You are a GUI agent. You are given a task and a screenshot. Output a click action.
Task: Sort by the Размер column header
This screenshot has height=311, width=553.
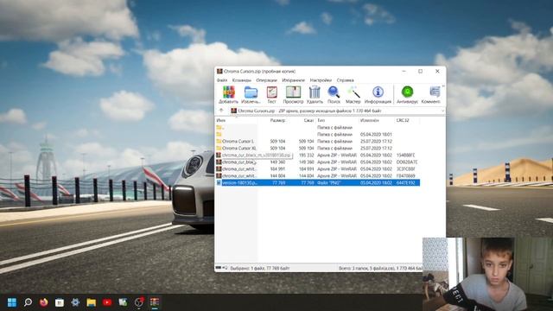point(278,121)
